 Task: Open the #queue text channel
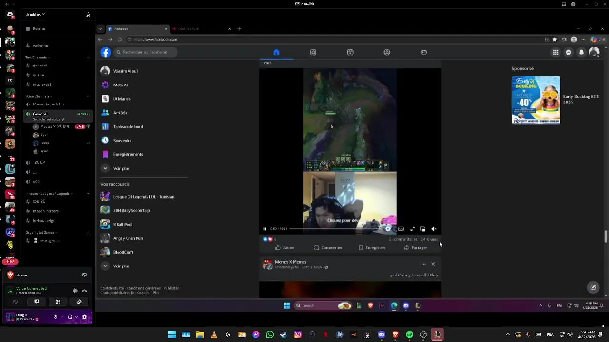click(39, 75)
